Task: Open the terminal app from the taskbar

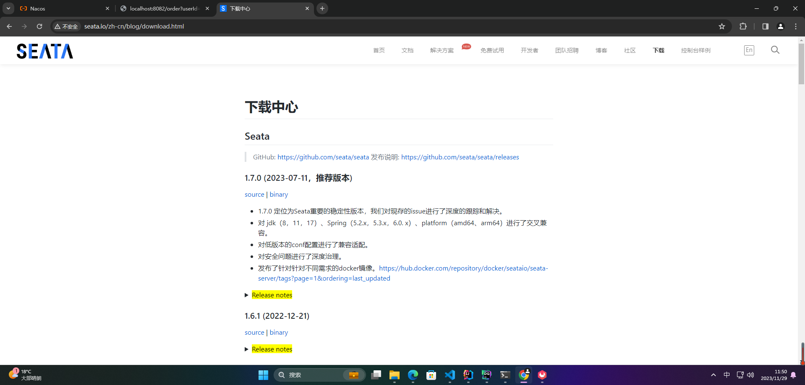Action: coord(505,375)
